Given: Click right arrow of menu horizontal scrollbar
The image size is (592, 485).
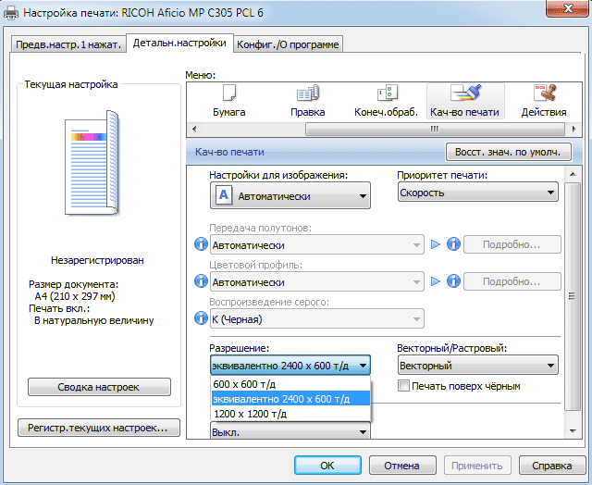Looking at the screenshot, I should tap(574, 130).
